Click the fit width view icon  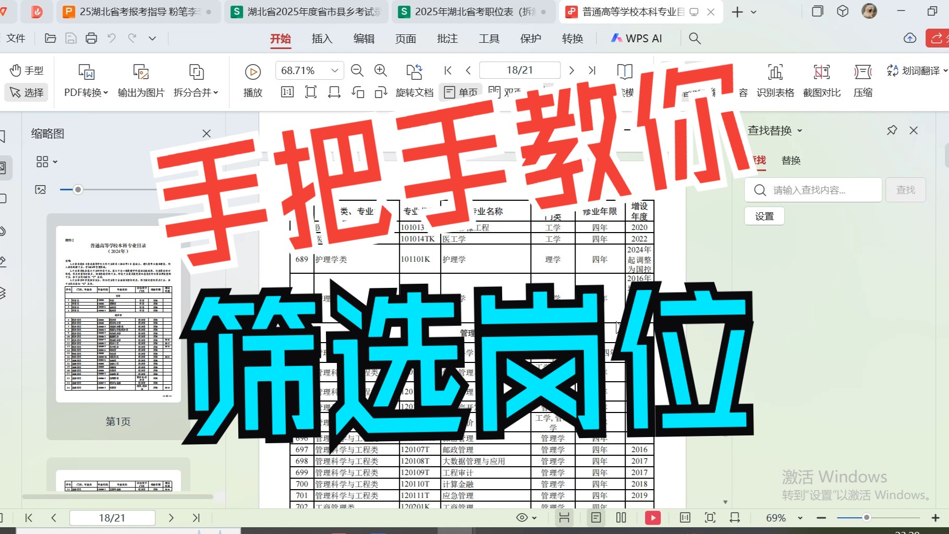pyautogui.click(x=334, y=92)
